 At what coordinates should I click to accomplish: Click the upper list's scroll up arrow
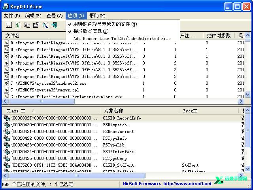pos(247,35)
